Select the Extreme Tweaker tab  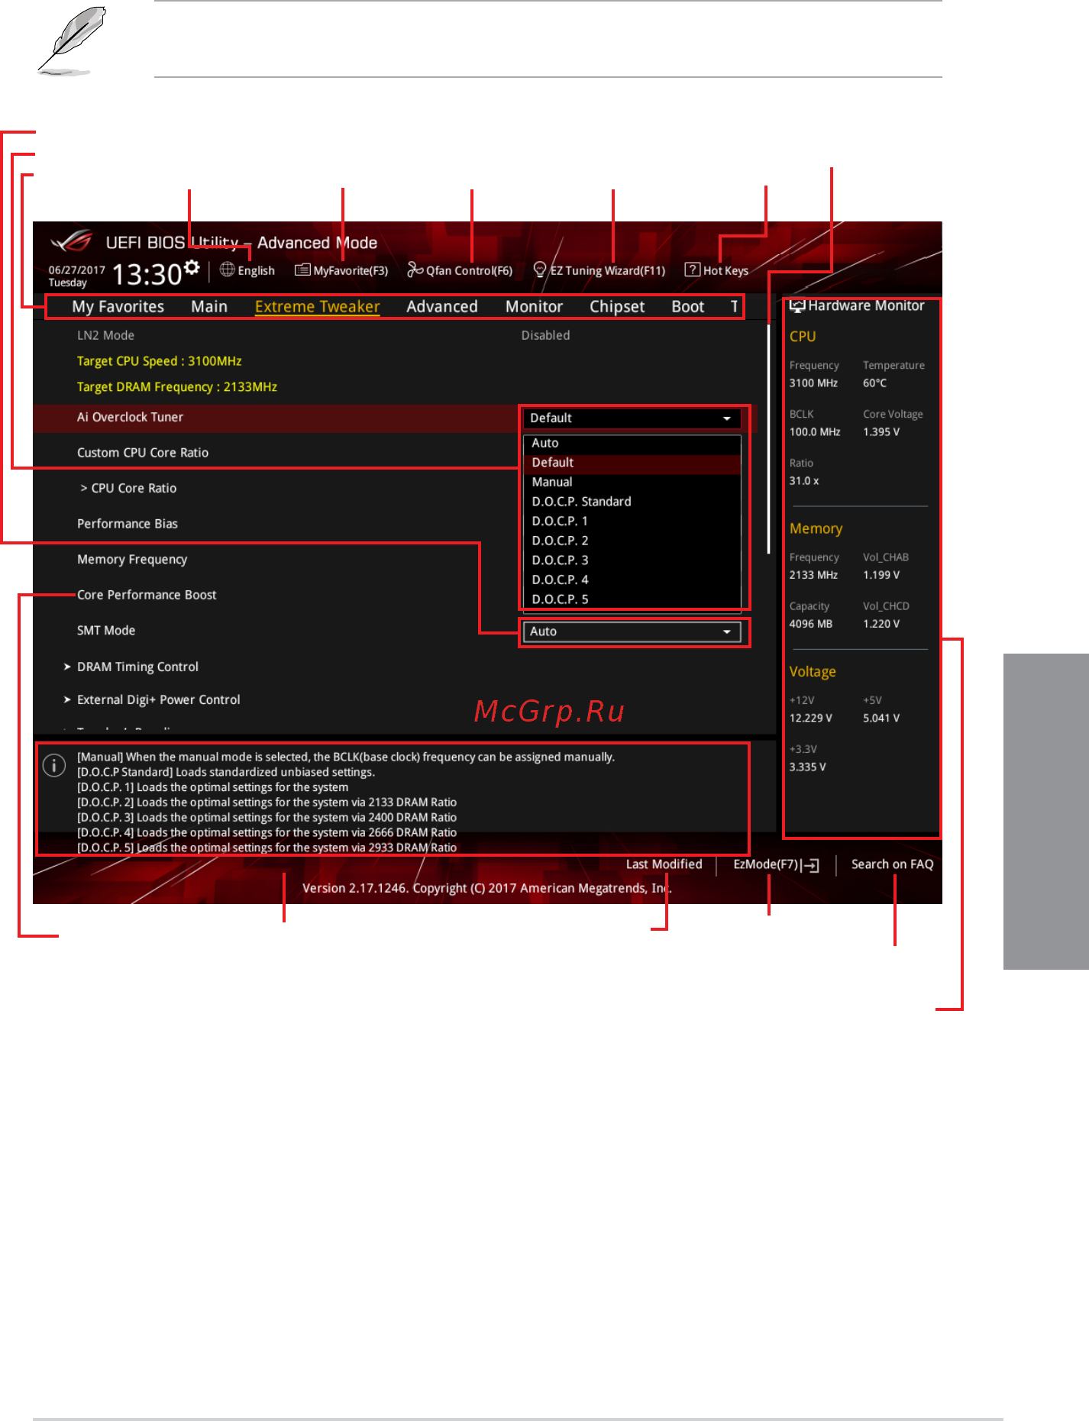(318, 307)
